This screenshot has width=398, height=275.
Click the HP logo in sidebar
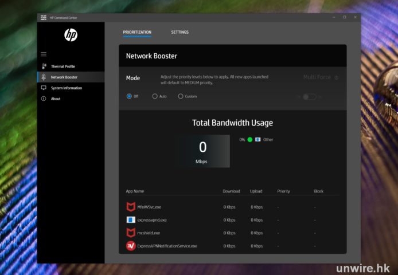point(71,36)
